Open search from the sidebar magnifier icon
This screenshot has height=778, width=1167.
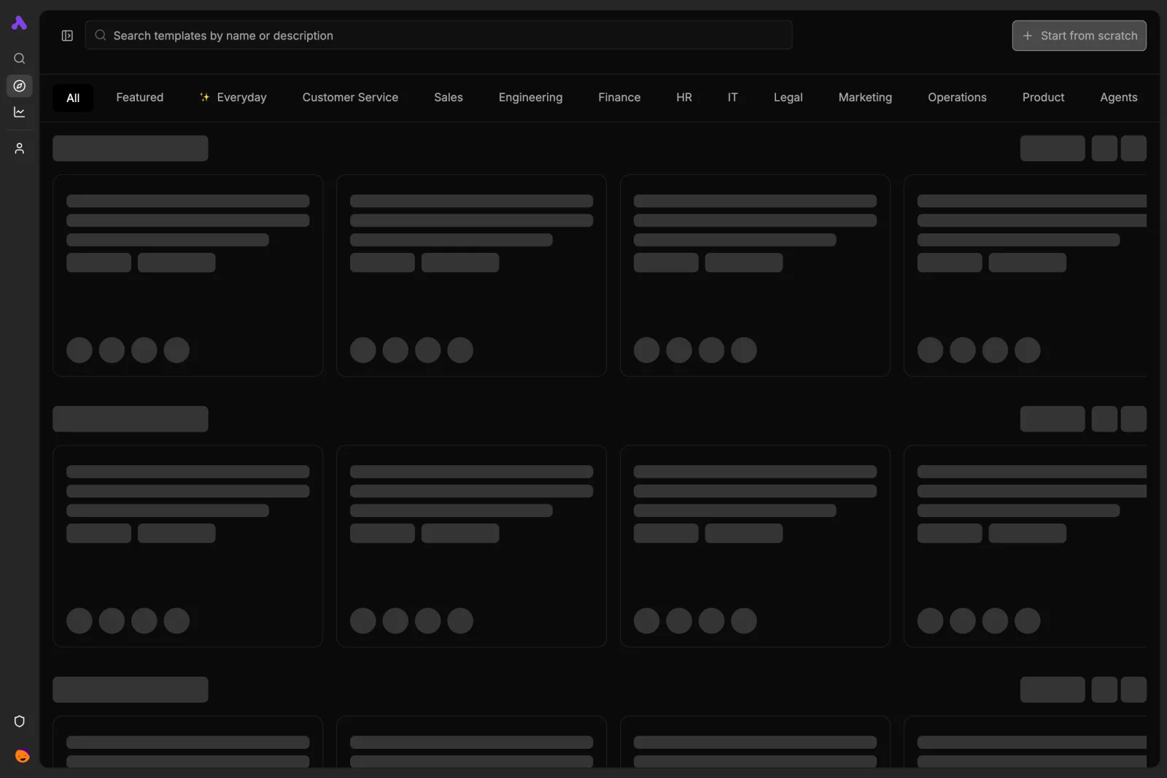[x=20, y=58]
